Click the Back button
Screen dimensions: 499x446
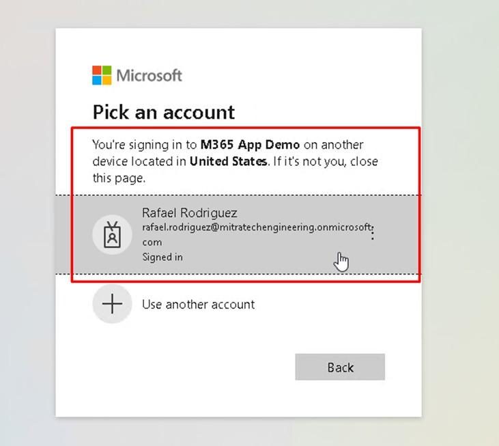click(x=340, y=367)
